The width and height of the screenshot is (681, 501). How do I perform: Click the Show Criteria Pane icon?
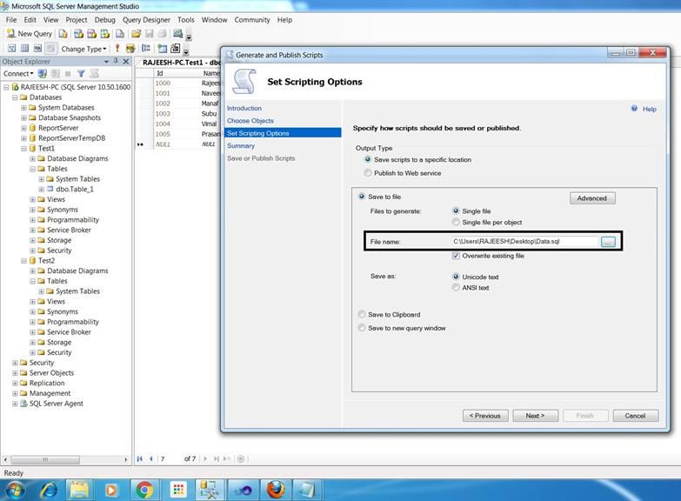pyautogui.click(x=24, y=48)
